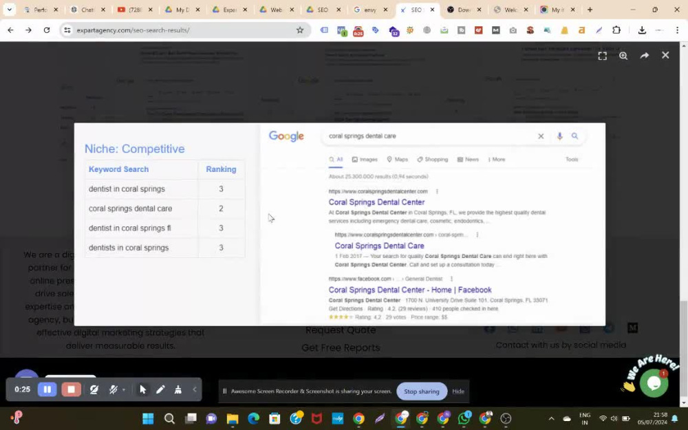The height and width of the screenshot is (430, 688).
Task: Bookmark this page with star icon
Action: 300,30
